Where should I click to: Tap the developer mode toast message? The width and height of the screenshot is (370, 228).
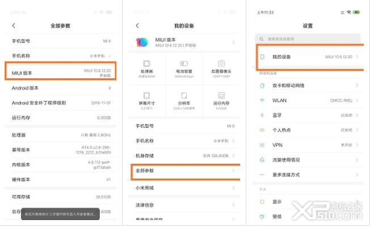click(60, 214)
